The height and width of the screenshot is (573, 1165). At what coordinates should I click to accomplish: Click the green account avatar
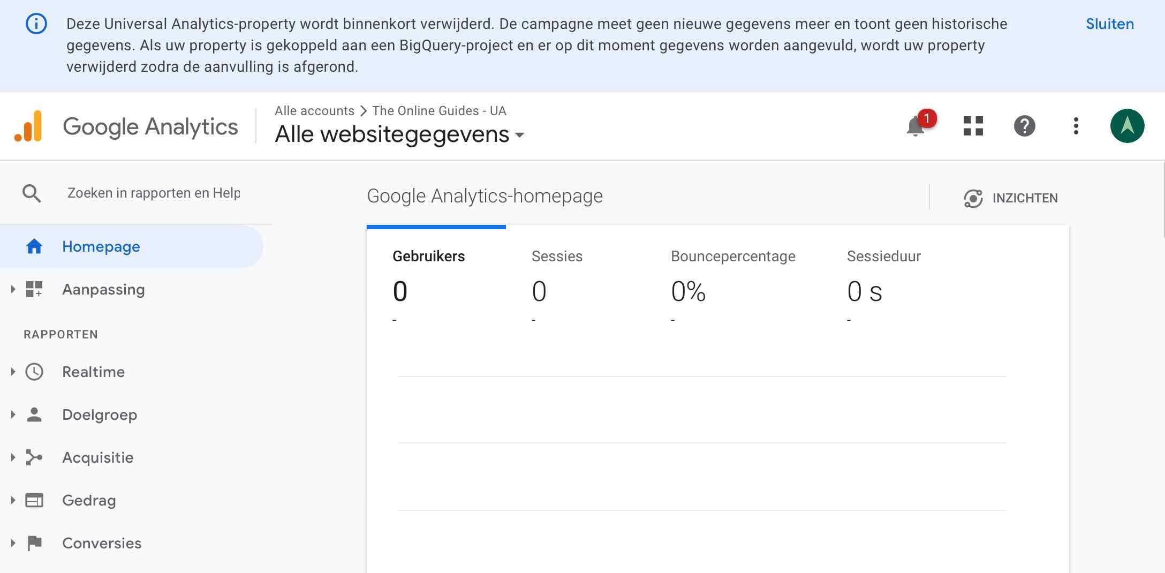point(1127,126)
